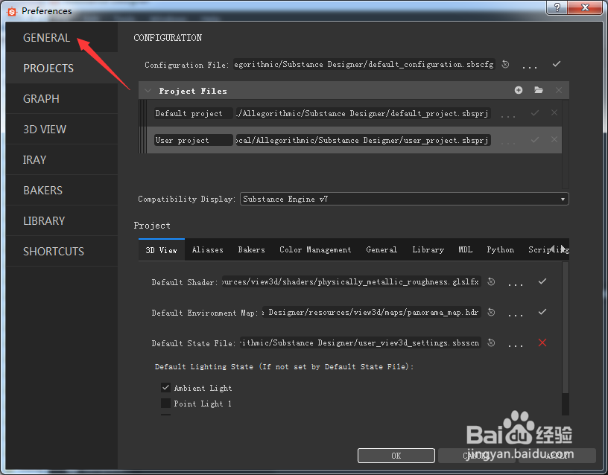Switch to the Aliases tab
Screen dimensions: 608x475
click(207, 250)
